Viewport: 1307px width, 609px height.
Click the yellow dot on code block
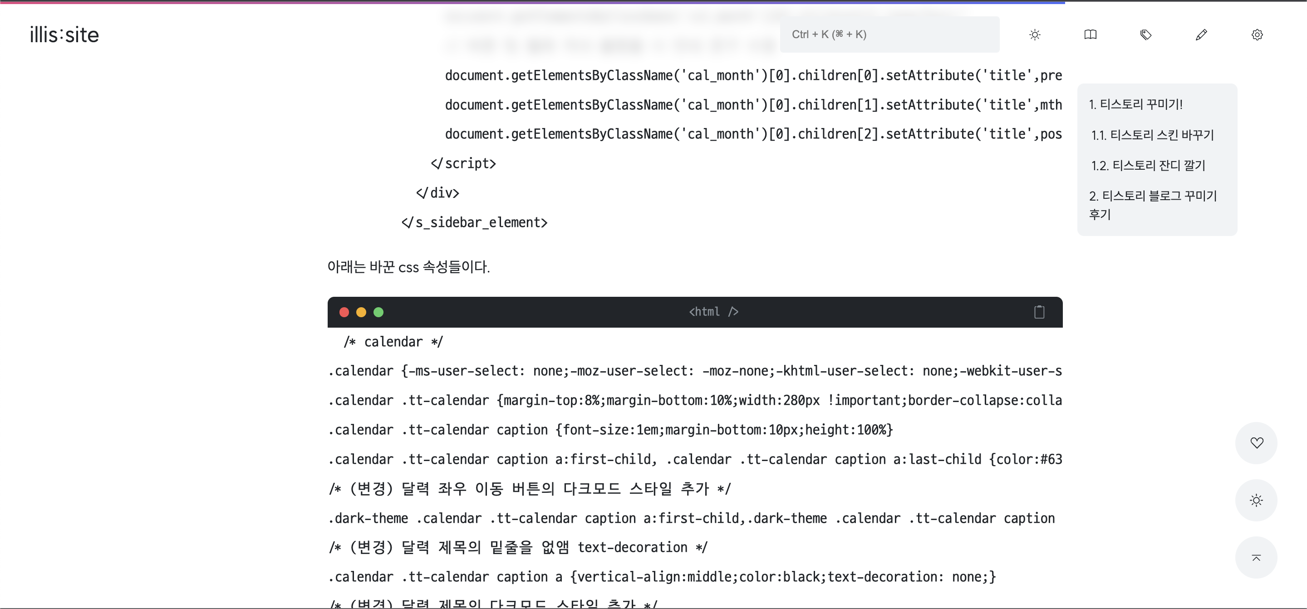coord(361,312)
